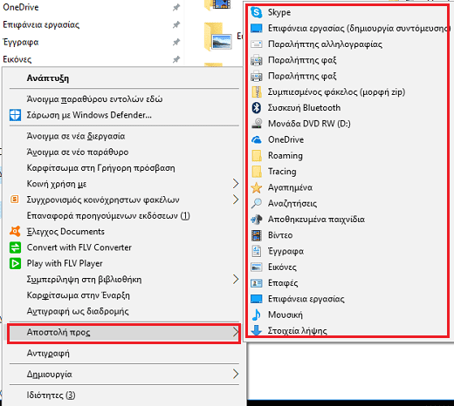Image resolution: width=454 pixels, height=406 pixels.
Task: Toggle pin for Έγγραφα in sidebar
Action: (176, 42)
